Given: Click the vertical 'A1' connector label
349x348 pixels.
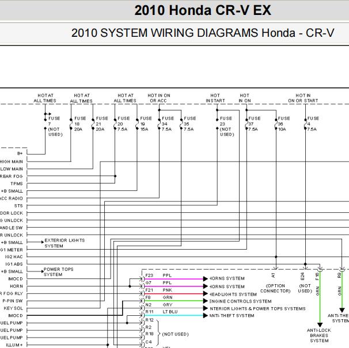Looking at the screenshot, I should pos(273,276).
